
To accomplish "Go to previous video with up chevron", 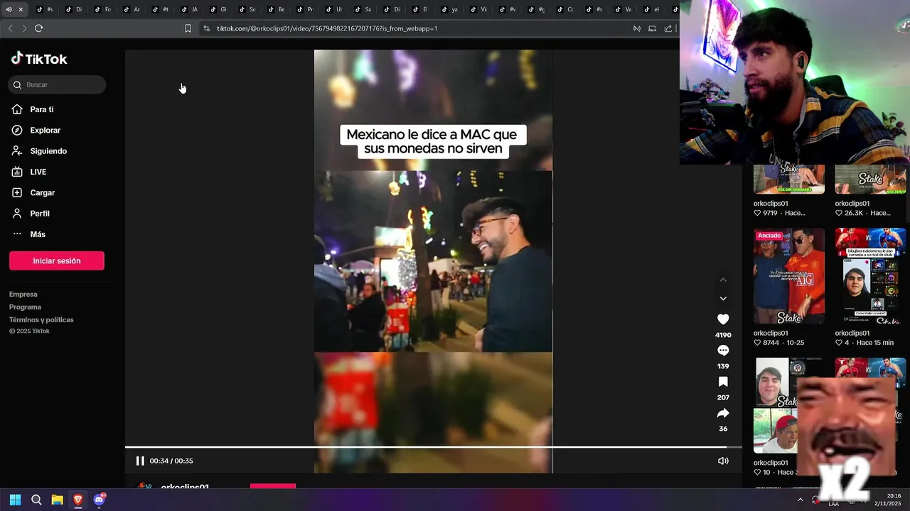I will [723, 280].
